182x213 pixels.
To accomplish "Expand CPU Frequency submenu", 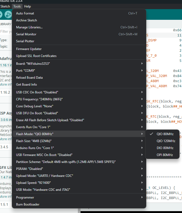I will [79, 99].
